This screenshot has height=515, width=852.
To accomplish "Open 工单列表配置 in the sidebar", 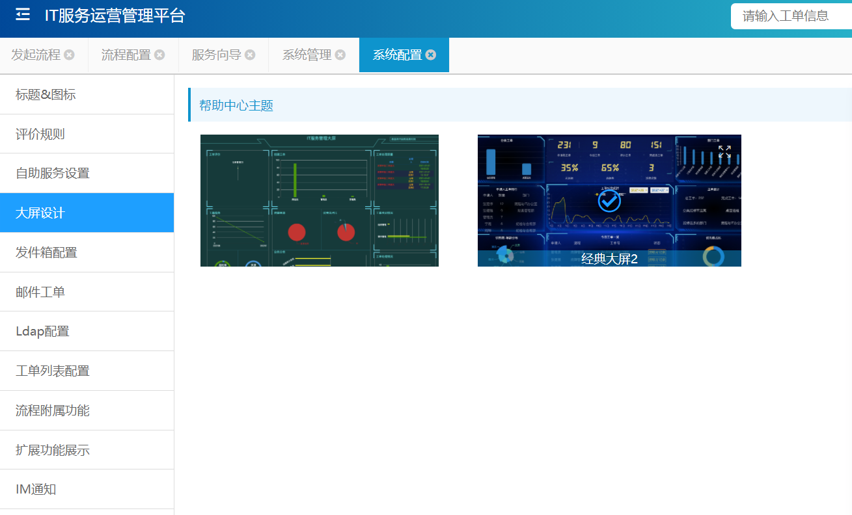I will pos(53,371).
